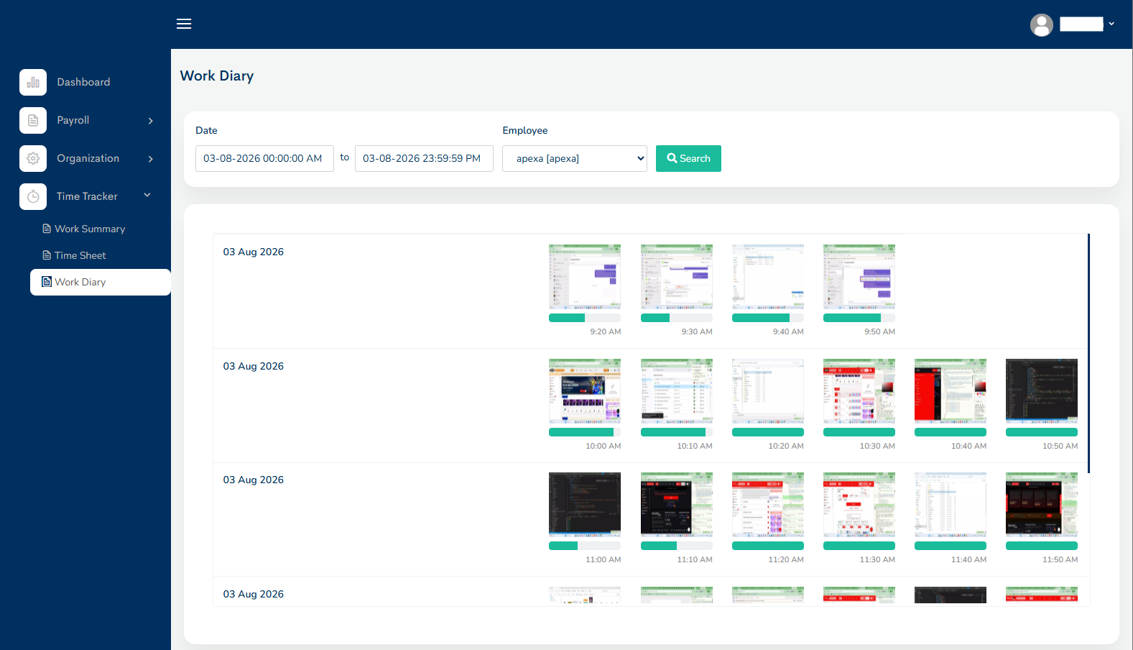Open the 10:30 AM screenshot thumbnail

(x=859, y=391)
